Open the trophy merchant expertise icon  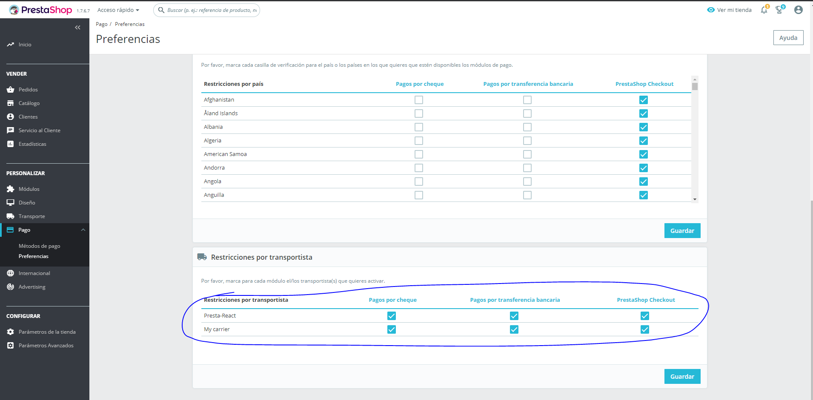point(779,10)
